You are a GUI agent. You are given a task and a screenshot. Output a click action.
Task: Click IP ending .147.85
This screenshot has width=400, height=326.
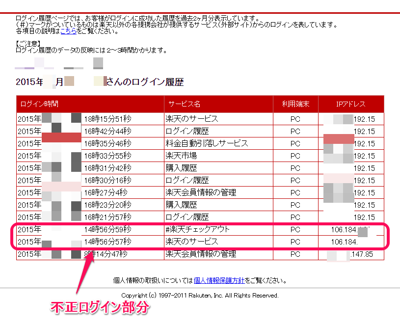pos(362,254)
